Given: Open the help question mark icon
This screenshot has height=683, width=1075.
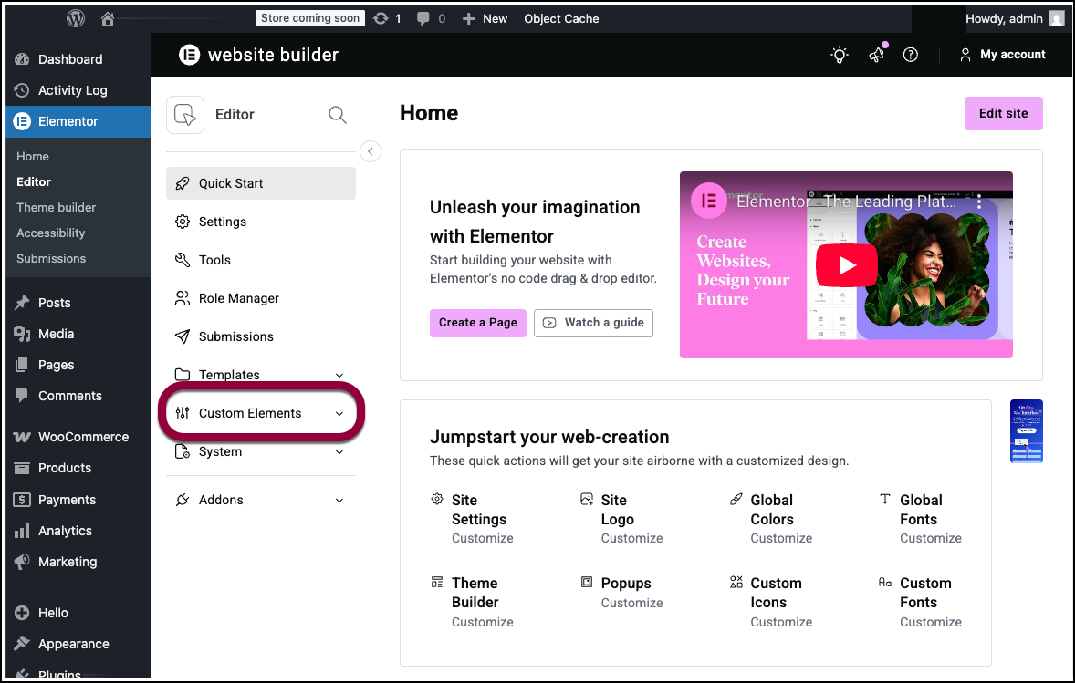Looking at the screenshot, I should pos(910,55).
